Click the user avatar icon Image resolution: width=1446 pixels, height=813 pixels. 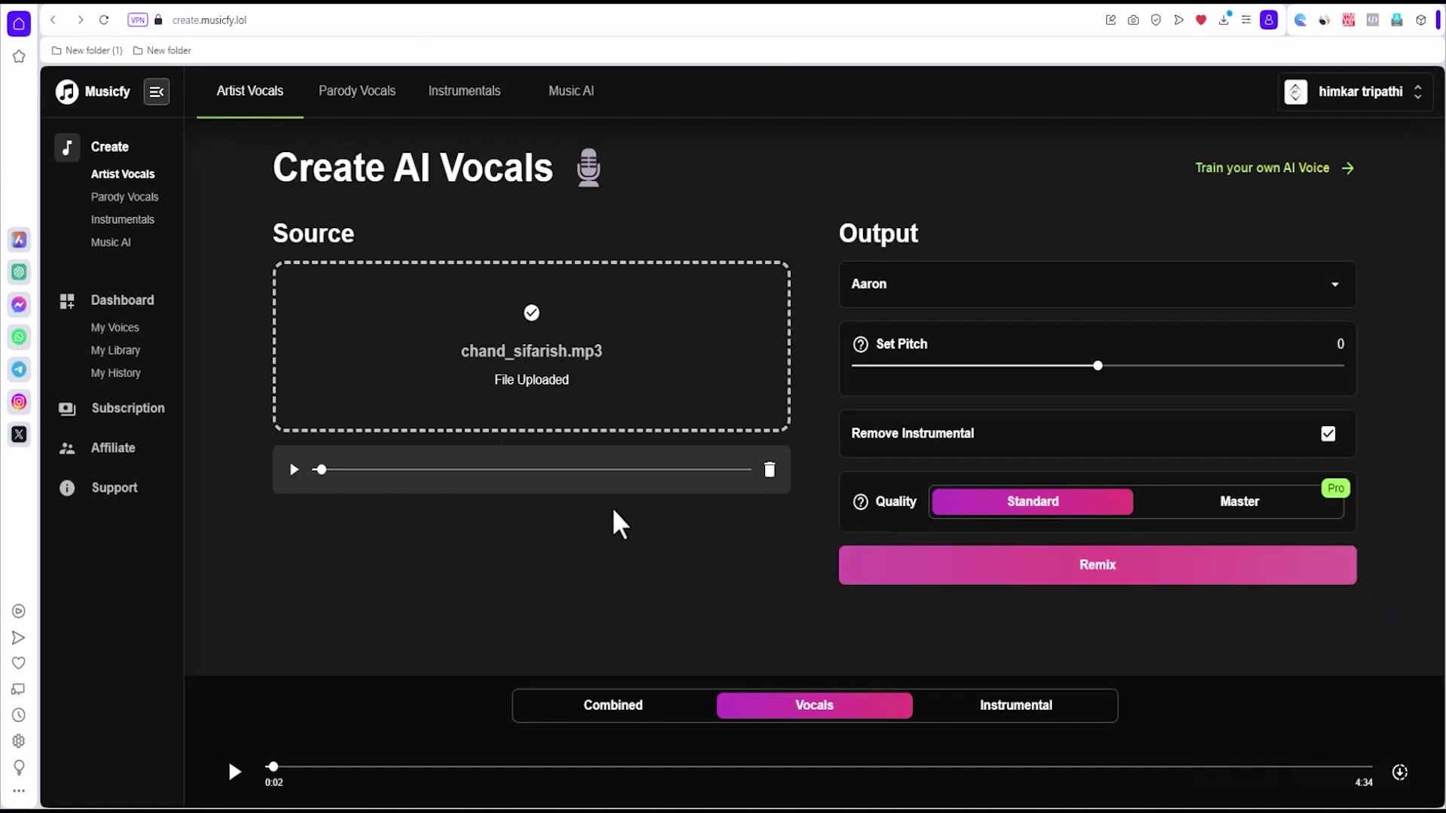pos(1296,92)
